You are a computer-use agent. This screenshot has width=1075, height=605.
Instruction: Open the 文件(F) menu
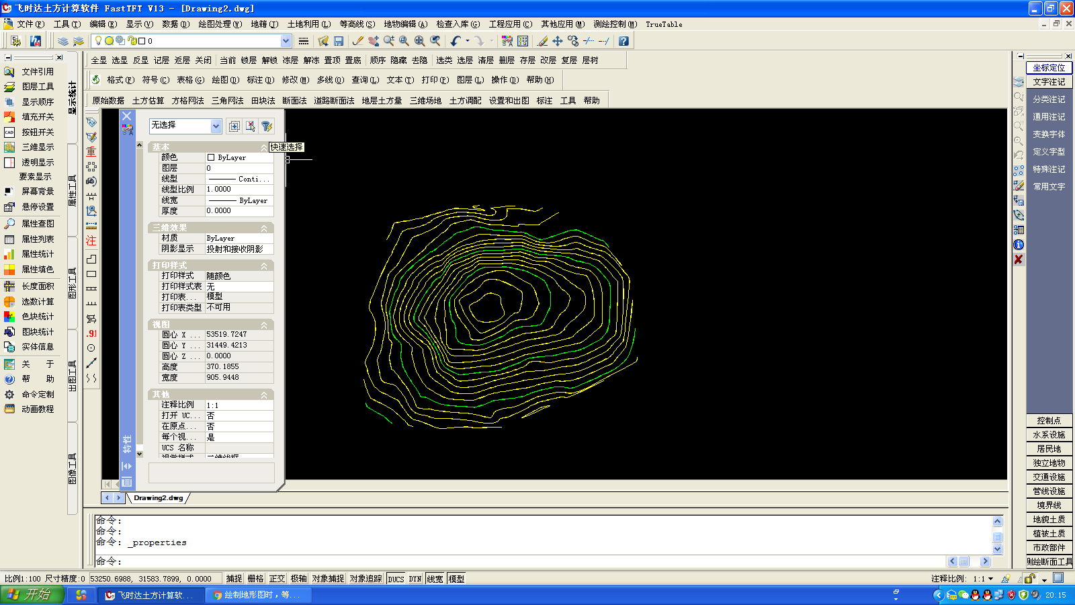point(31,24)
